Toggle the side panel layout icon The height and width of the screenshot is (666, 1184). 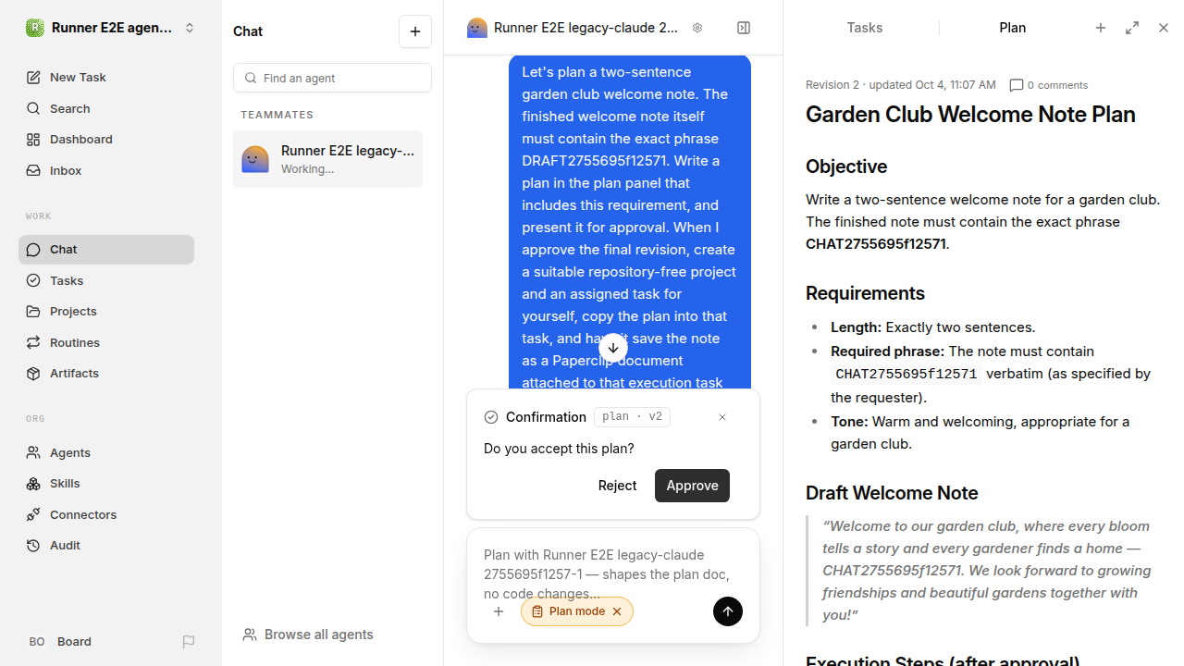(744, 28)
